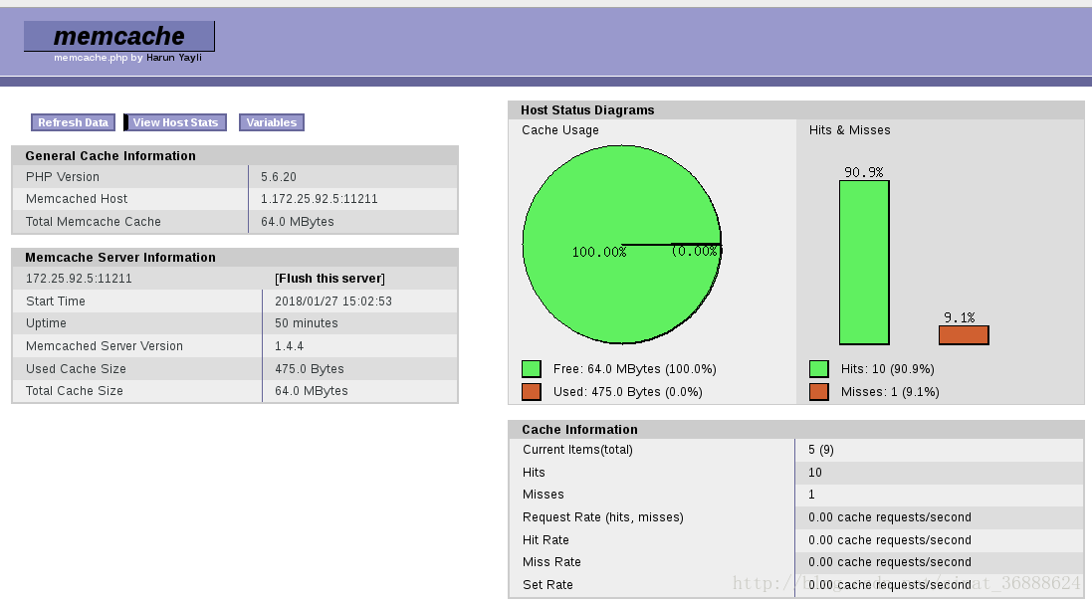Click Total Cache Size value 64.0 MBytes
This screenshot has height=603, width=1092.
click(312, 391)
